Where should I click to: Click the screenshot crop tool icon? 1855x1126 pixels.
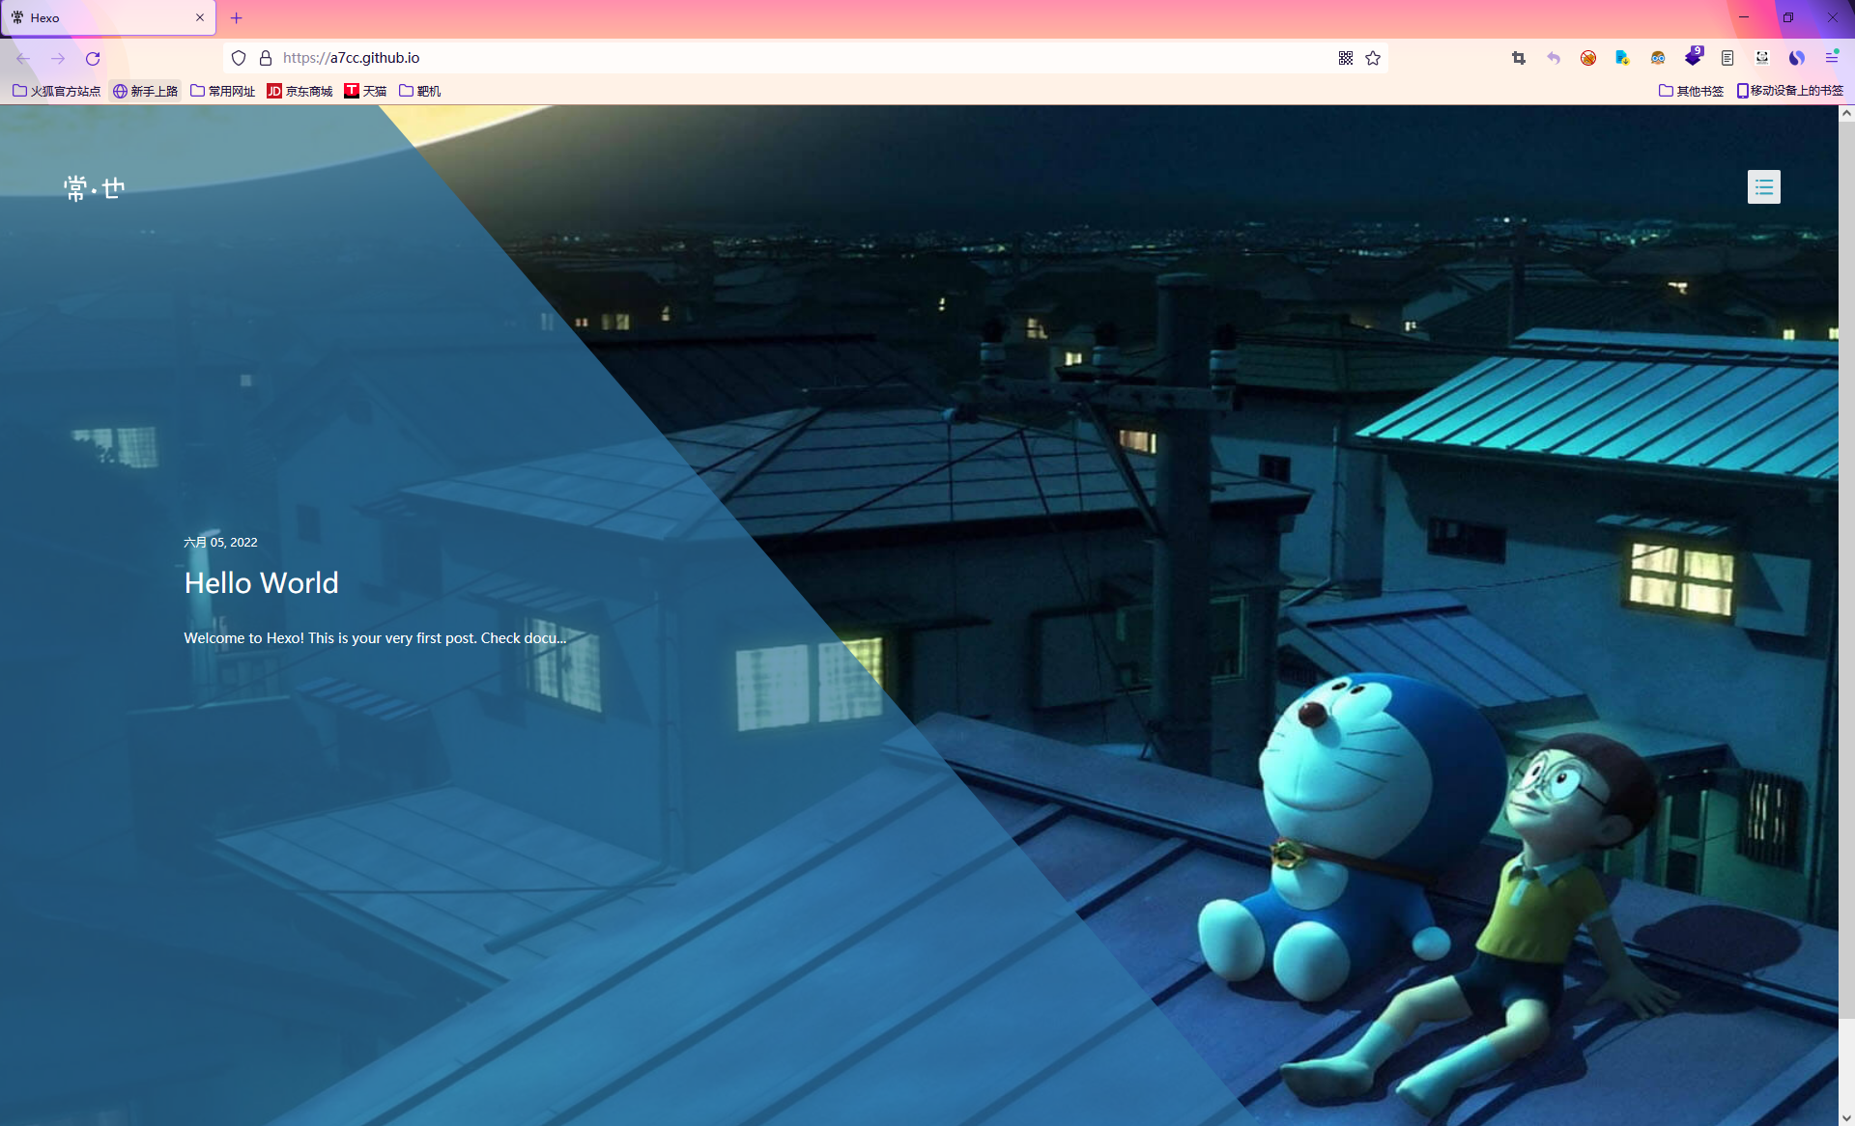point(1519,58)
